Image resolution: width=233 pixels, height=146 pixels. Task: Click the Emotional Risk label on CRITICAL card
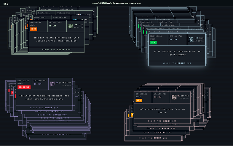pos(23,82)
